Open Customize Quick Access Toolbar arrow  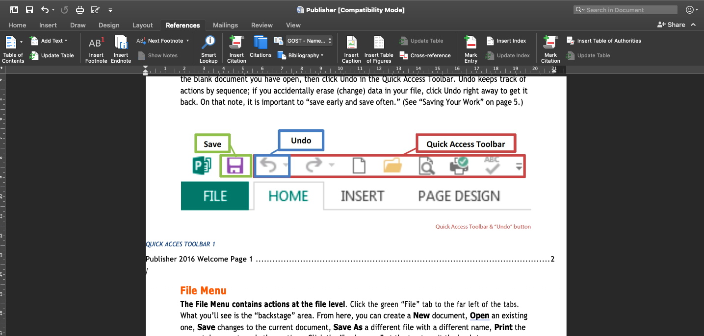[110, 10]
